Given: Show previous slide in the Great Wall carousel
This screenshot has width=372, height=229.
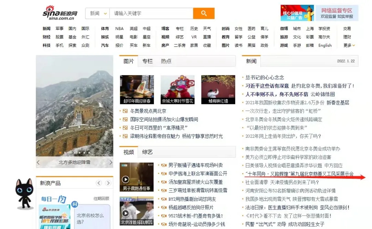Looking at the screenshot, I should [38, 163].
